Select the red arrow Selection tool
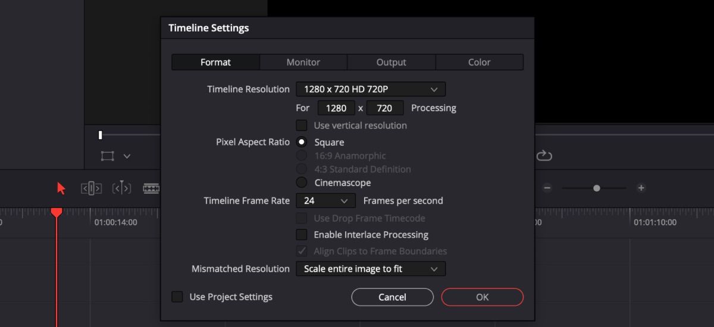Image resolution: width=714 pixels, height=327 pixels. point(61,188)
